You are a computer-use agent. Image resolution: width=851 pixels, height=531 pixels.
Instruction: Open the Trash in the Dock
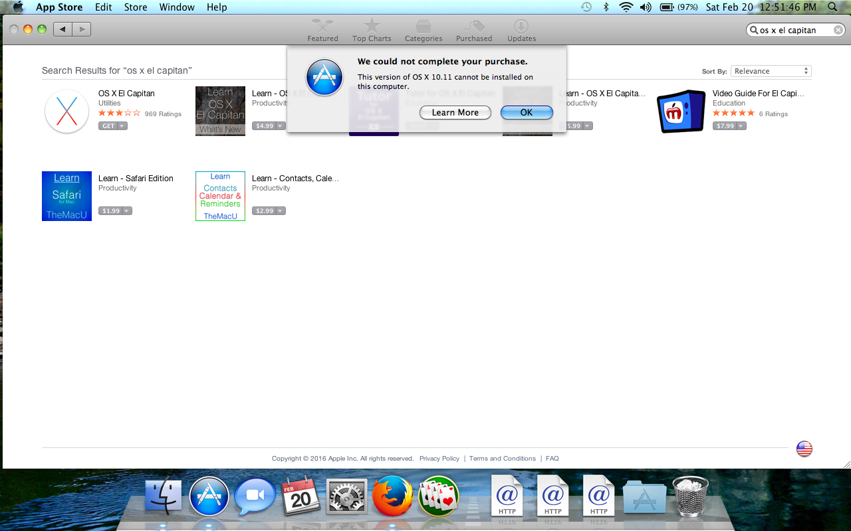point(691,496)
